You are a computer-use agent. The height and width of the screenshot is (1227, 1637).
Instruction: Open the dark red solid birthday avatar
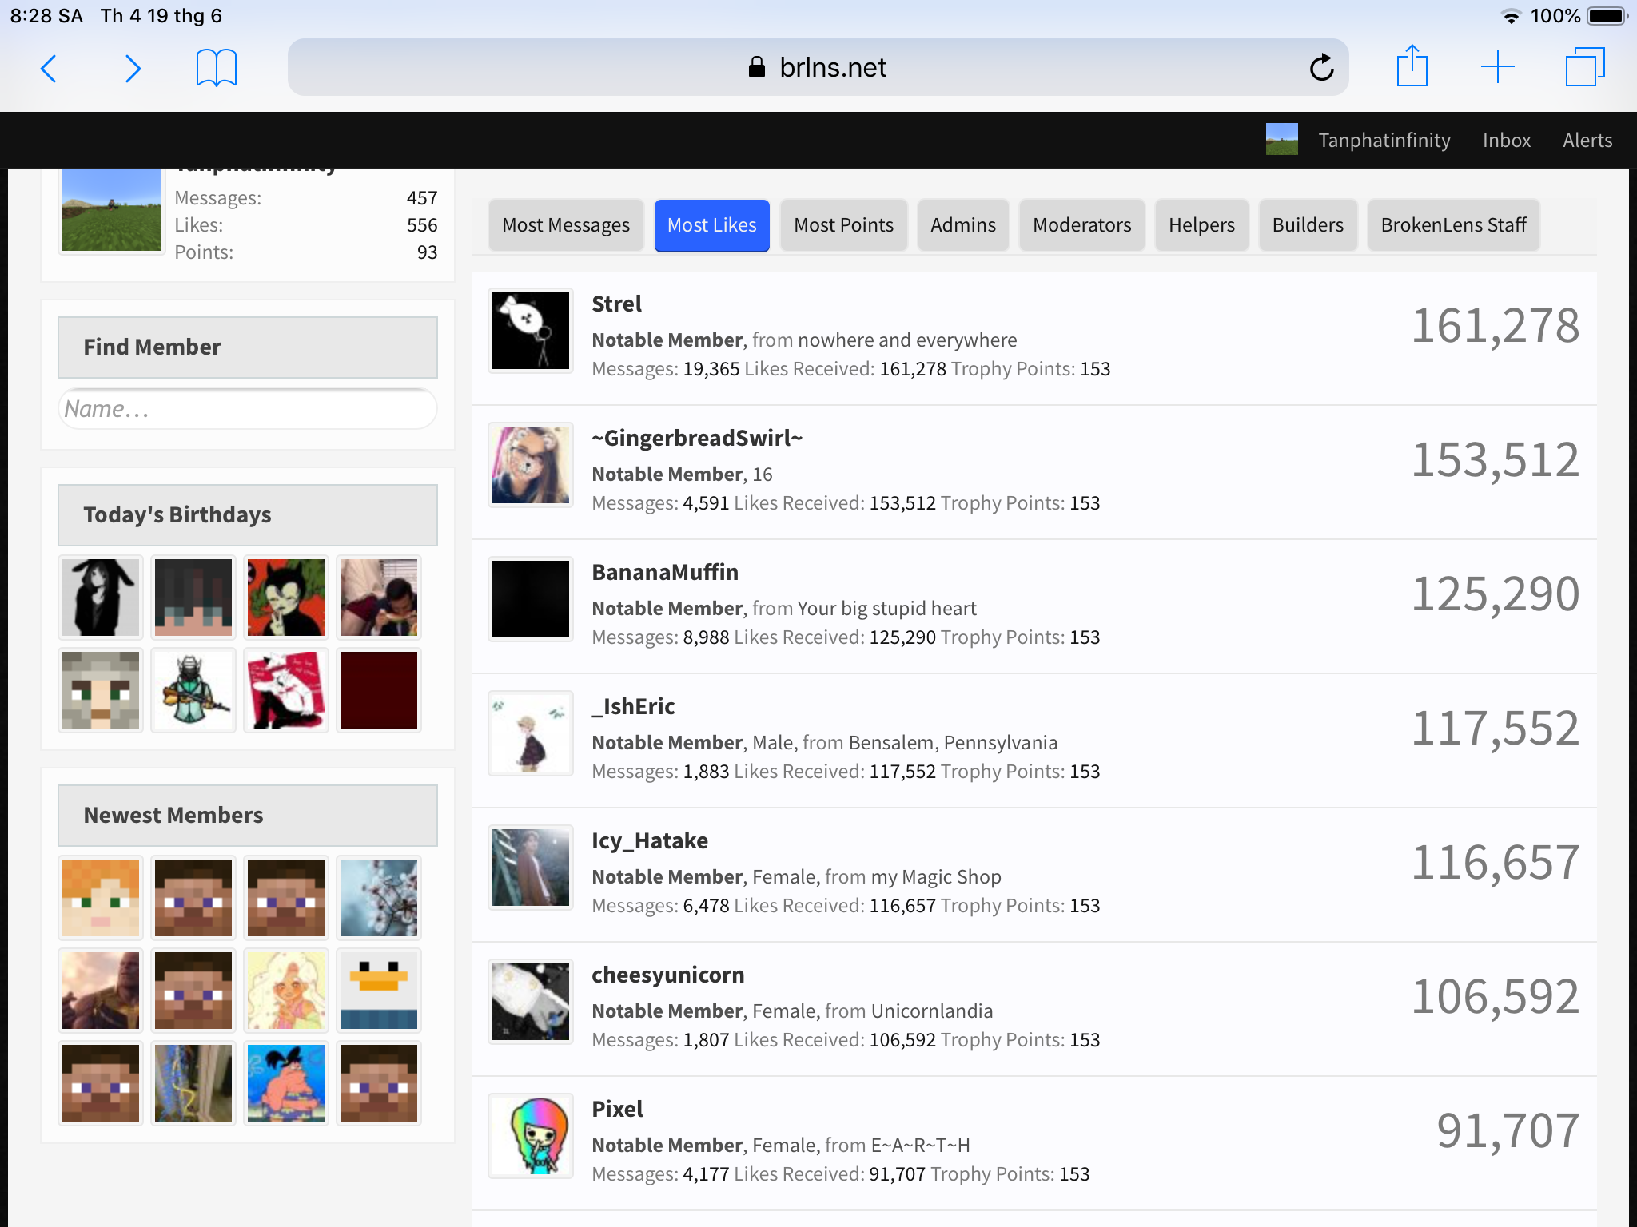click(379, 690)
